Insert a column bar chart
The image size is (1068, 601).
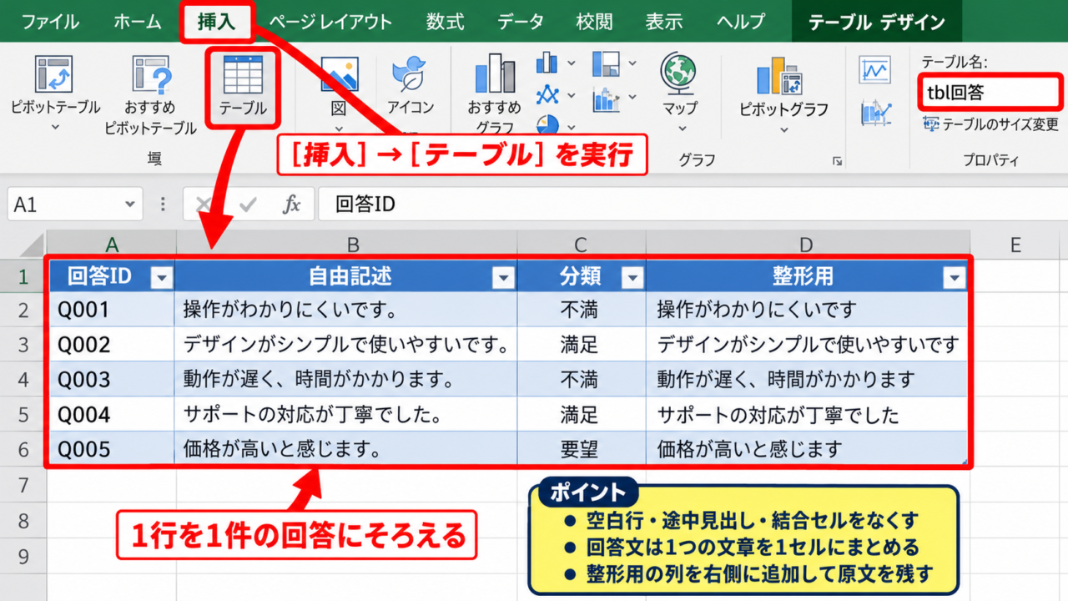click(x=547, y=63)
